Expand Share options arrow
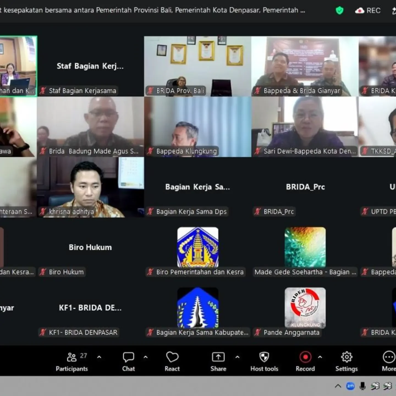 [237, 357]
